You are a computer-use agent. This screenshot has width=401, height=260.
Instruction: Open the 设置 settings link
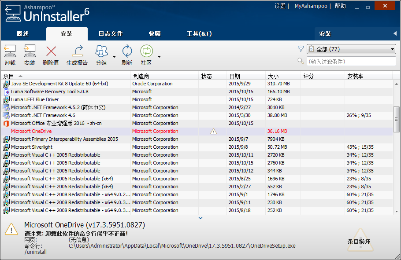click(280, 6)
